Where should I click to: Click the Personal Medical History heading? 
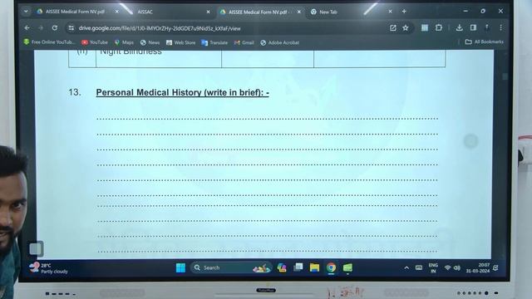coord(183,92)
